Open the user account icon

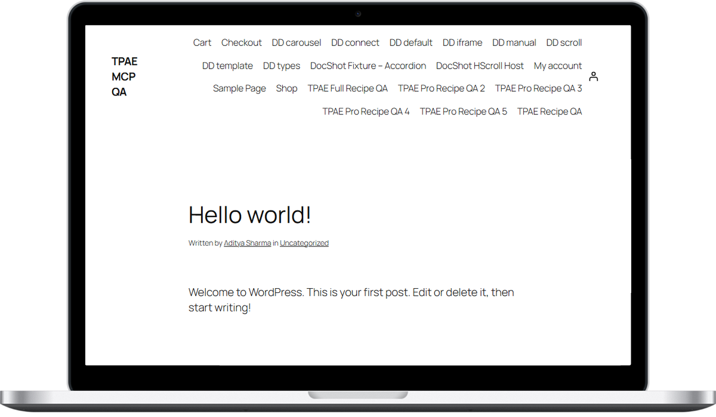(593, 77)
